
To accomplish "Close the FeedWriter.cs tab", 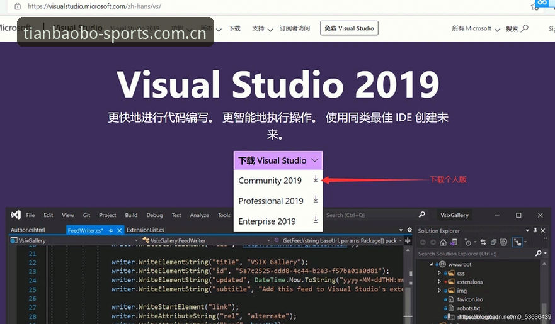I will (x=119, y=230).
